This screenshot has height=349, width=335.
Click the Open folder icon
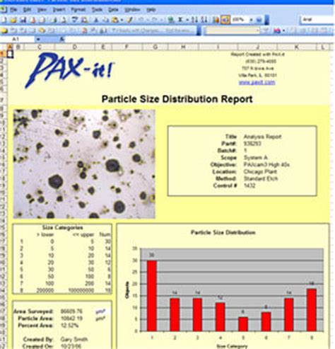click(x=13, y=20)
